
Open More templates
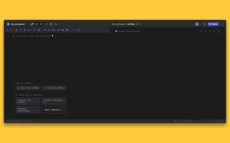coord(54,110)
